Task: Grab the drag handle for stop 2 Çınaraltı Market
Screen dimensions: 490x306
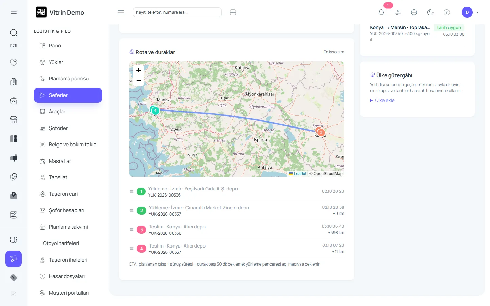Action: click(132, 210)
